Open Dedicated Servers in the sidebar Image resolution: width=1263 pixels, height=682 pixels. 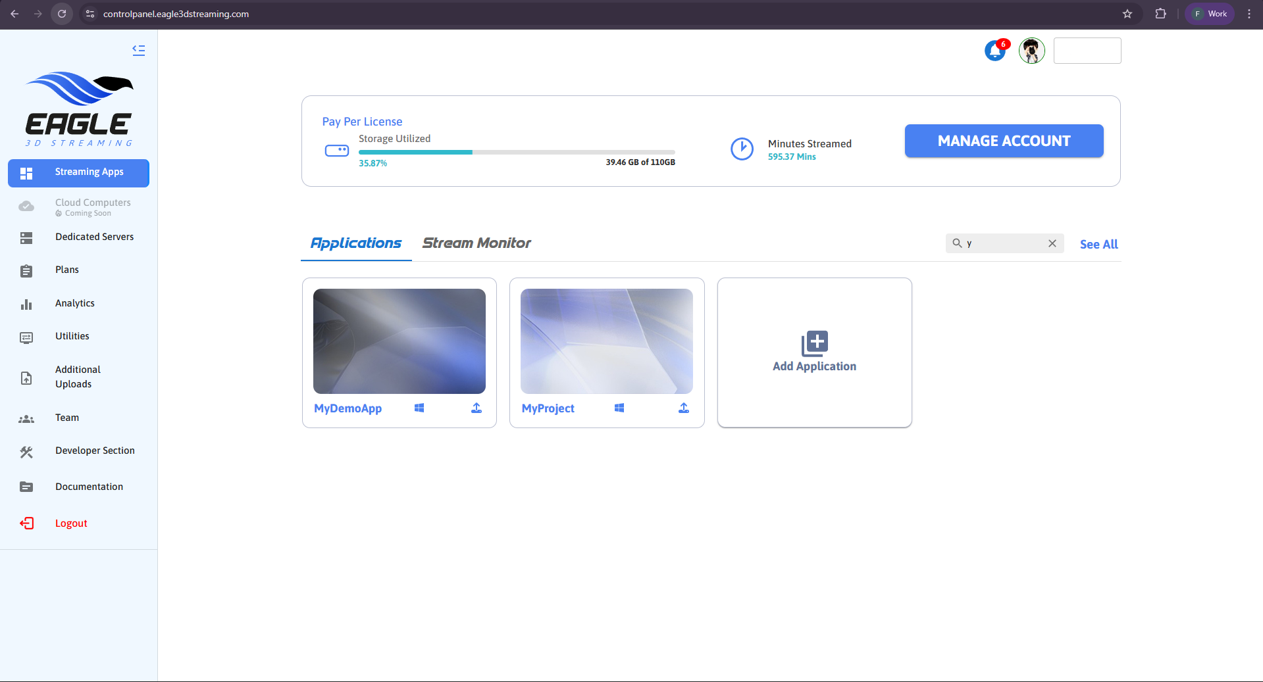tap(94, 237)
